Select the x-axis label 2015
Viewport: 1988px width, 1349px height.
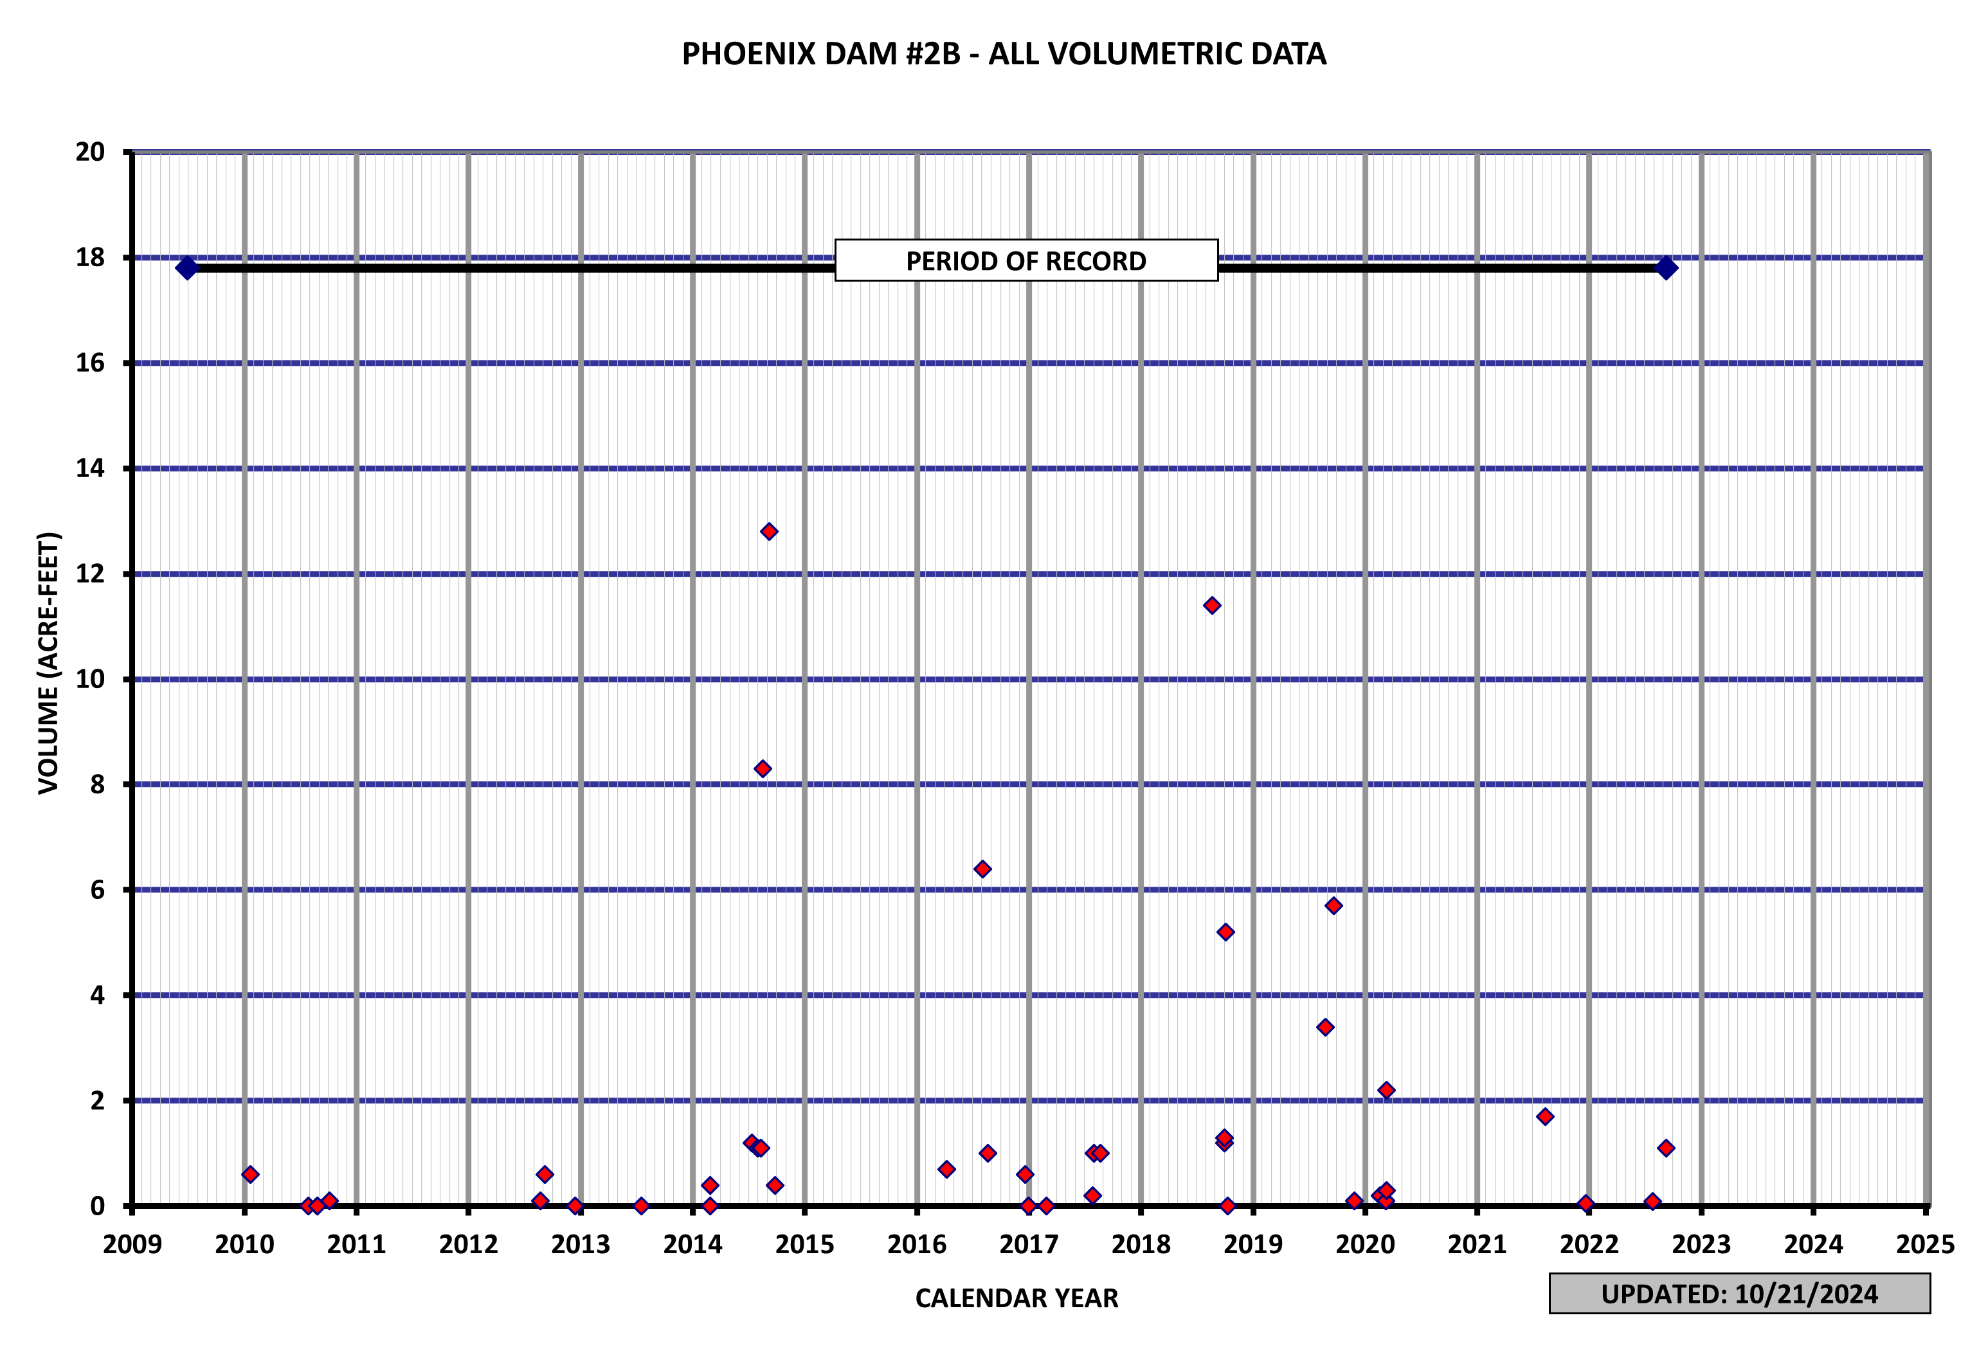pos(804,1244)
